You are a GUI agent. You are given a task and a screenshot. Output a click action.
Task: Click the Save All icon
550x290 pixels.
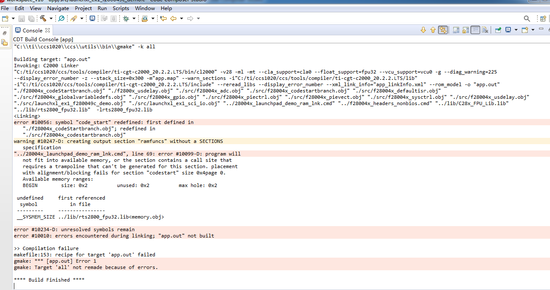(x=31, y=18)
